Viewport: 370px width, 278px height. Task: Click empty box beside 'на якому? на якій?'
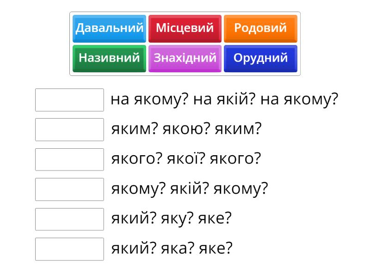69,100
